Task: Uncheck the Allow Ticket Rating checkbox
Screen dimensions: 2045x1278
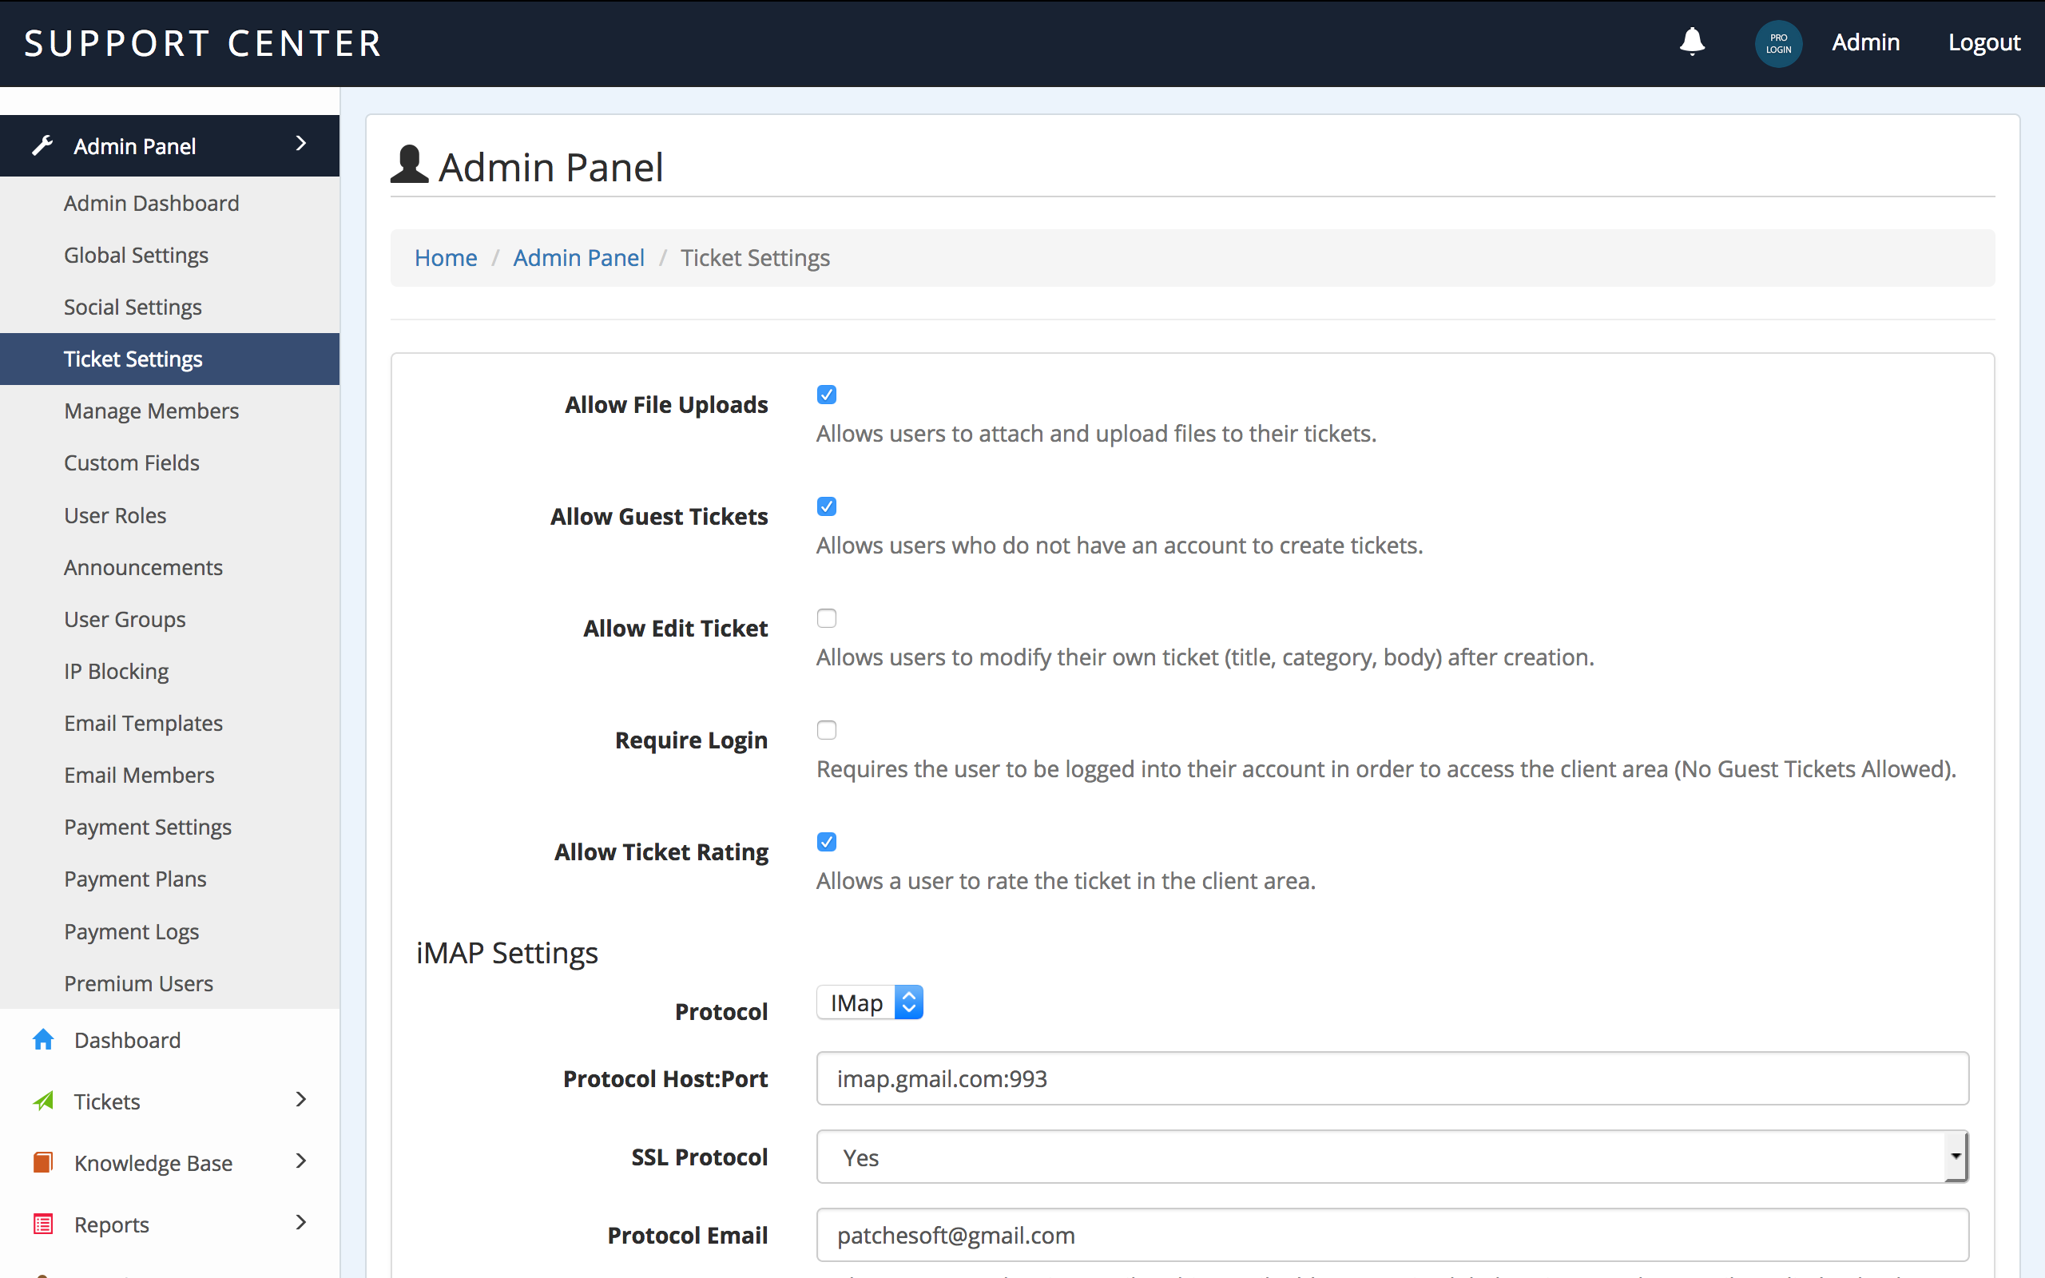Action: [827, 842]
